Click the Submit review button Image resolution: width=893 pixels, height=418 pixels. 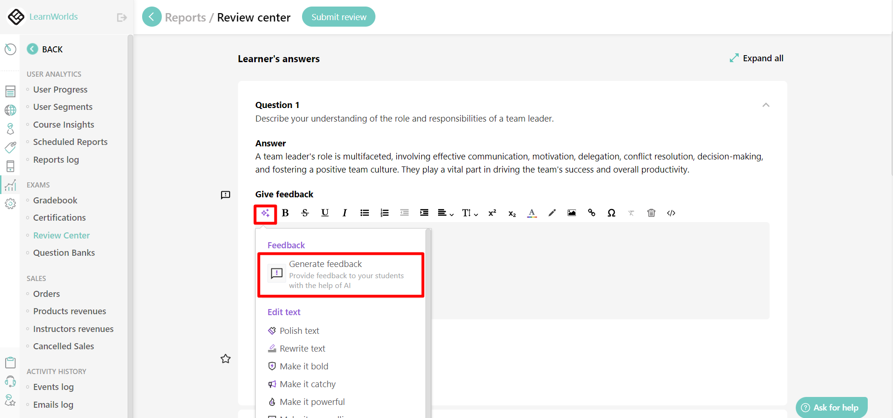coord(338,17)
